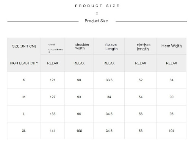Click the XL size row label
The width and height of the screenshot is (194, 164).
[24, 131]
